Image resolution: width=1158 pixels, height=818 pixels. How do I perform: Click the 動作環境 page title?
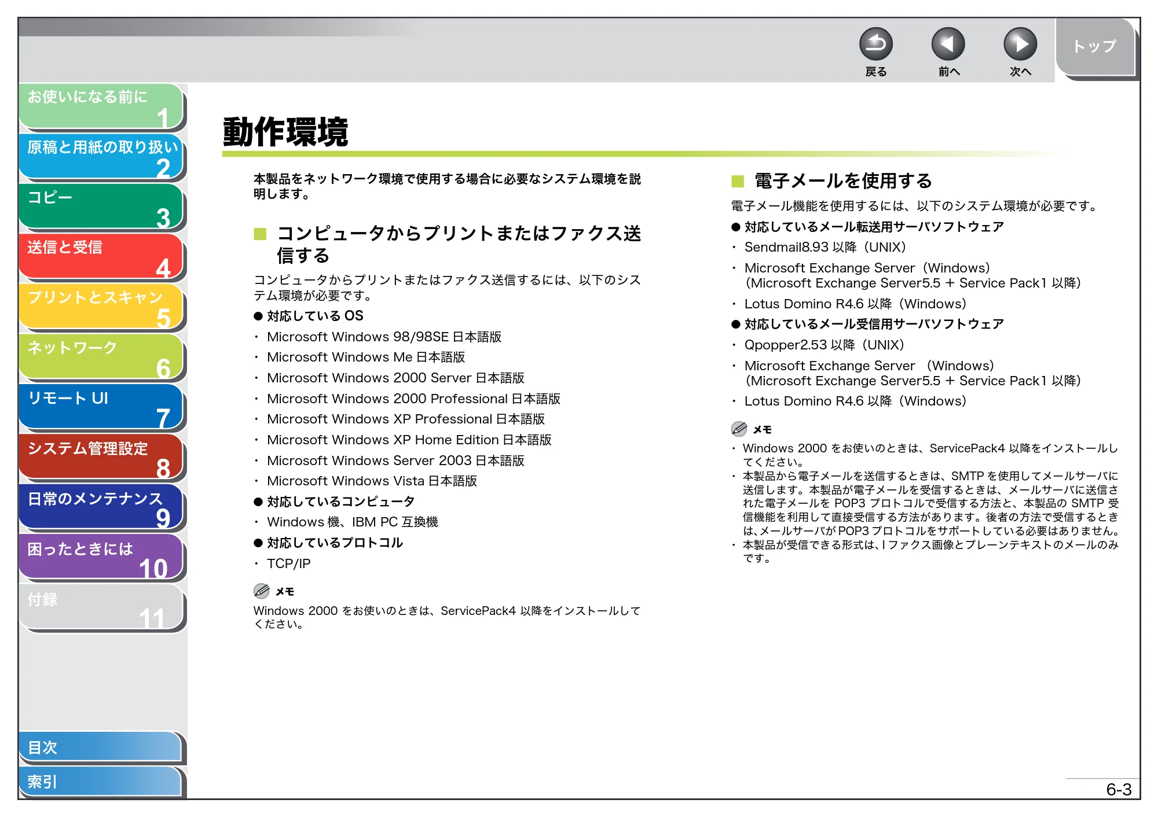click(x=285, y=132)
